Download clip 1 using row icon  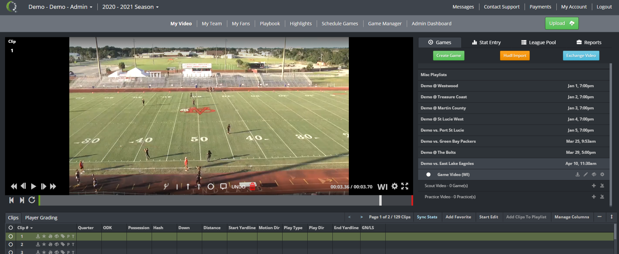pyautogui.click(x=38, y=236)
